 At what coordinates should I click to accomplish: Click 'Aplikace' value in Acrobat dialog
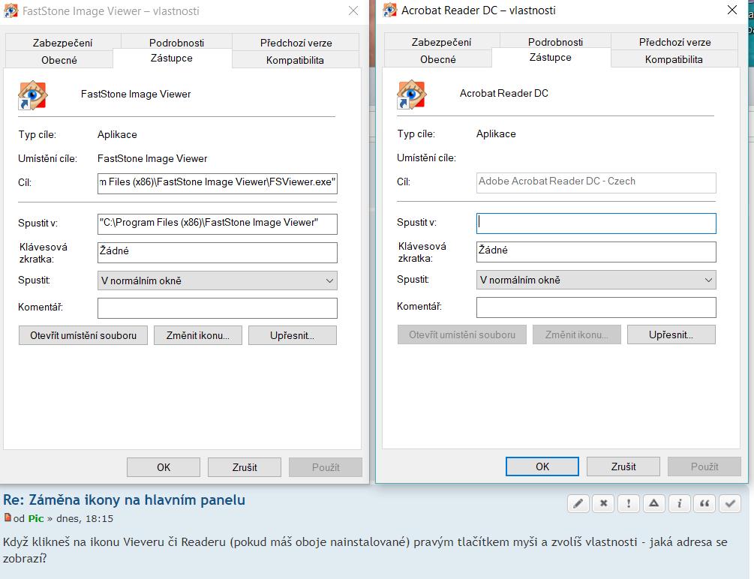click(x=496, y=133)
